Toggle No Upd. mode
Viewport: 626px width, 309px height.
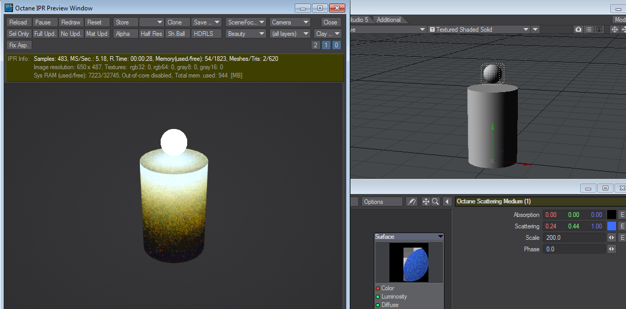(71, 34)
